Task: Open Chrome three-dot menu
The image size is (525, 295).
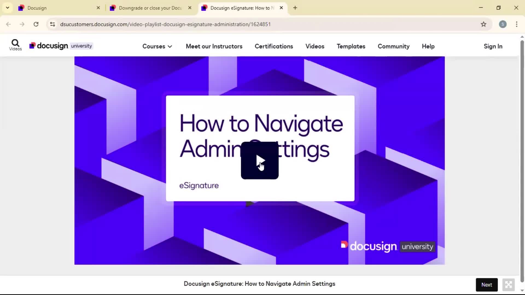Action: coord(517,24)
